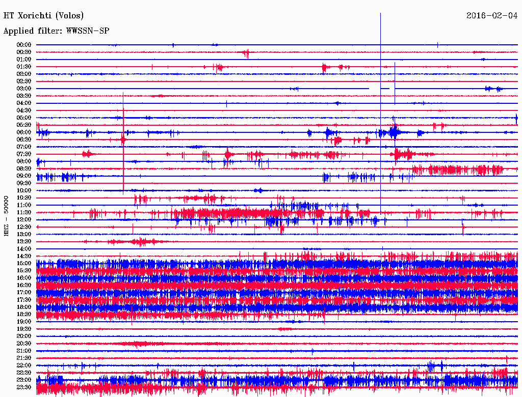Select the 17:30 time label

(24, 300)
